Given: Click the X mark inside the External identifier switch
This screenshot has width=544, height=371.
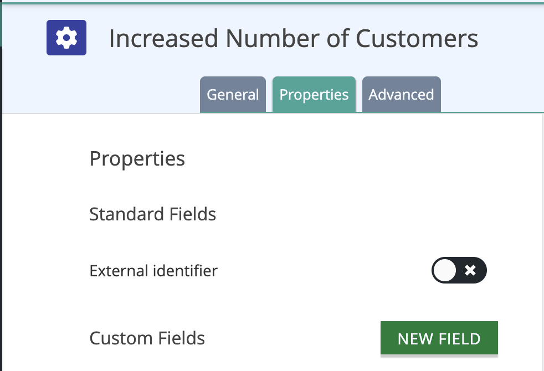Looking at the screenshot, I should [x=470, y=270].
